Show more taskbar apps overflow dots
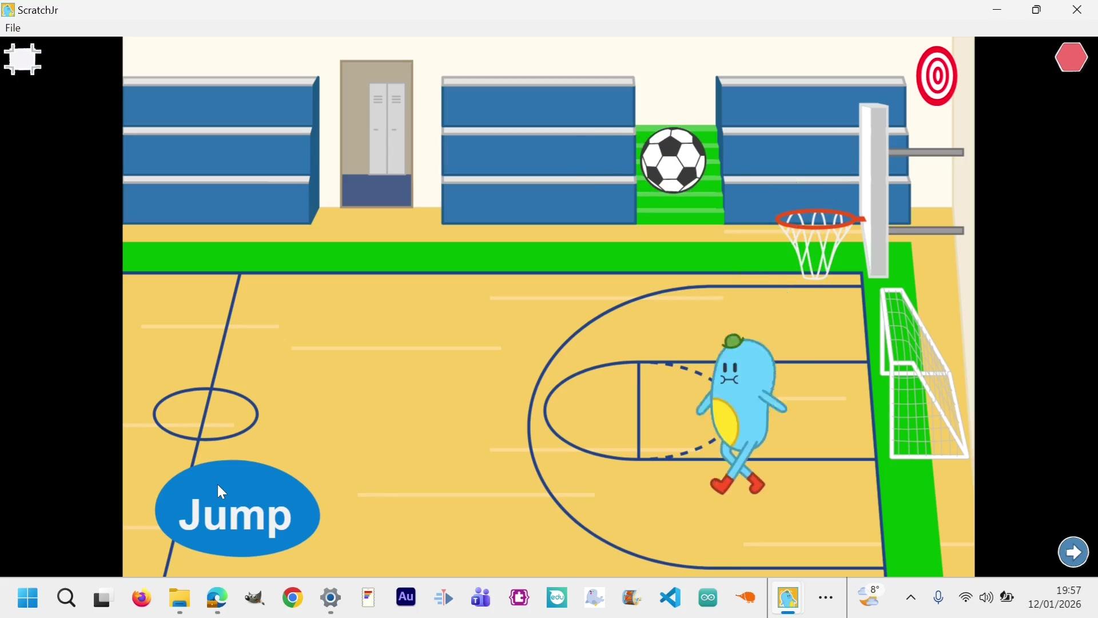The height and width of the screenshot is (618, 1098). 826,598
